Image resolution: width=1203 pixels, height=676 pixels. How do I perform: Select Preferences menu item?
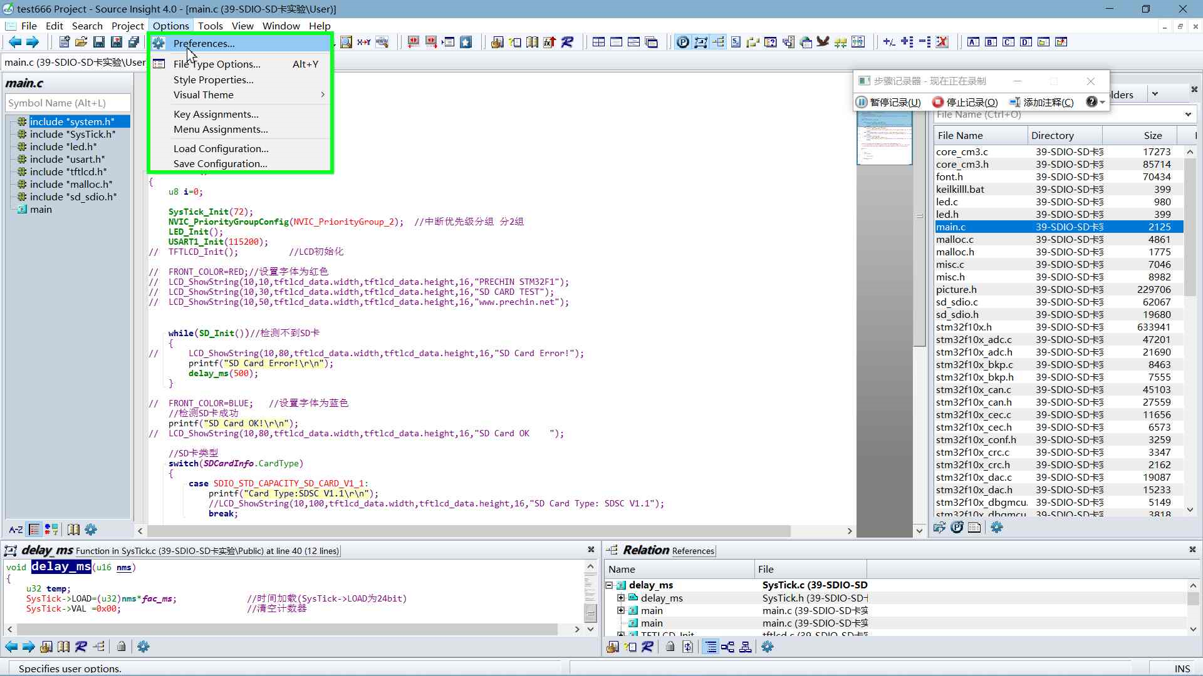241,43
